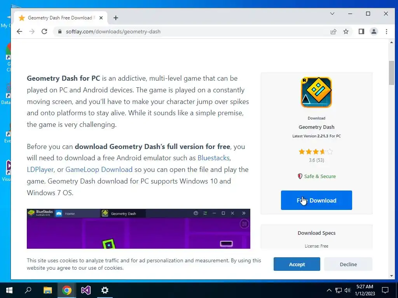Open the GameLoop Download link
Image resolution: width=398 pixels, height=298 pixels.
click(x=99, y=170)
